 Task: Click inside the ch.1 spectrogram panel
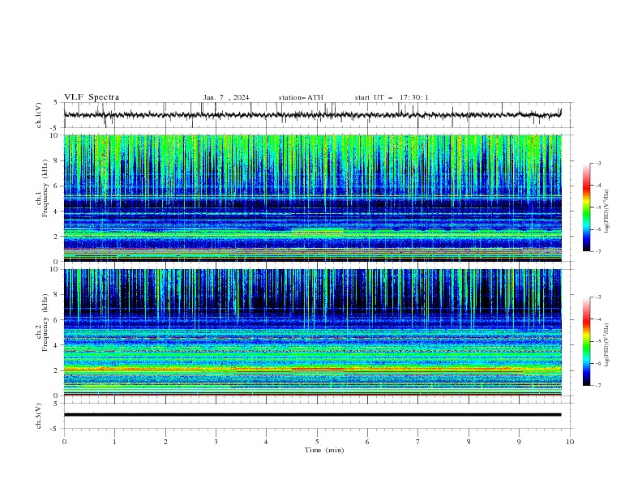pos(313,198)
